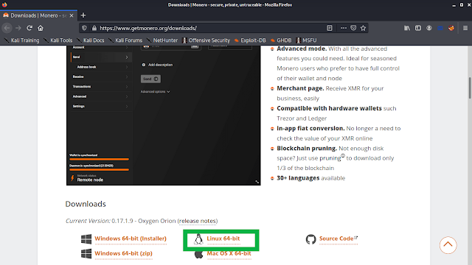
Task: Close the Downloads Monero tab
Action: [72, 15]
